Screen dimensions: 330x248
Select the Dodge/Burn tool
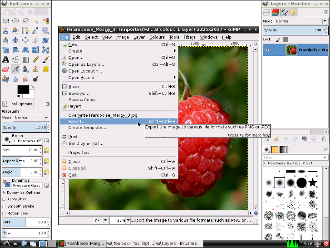point(35,79)
